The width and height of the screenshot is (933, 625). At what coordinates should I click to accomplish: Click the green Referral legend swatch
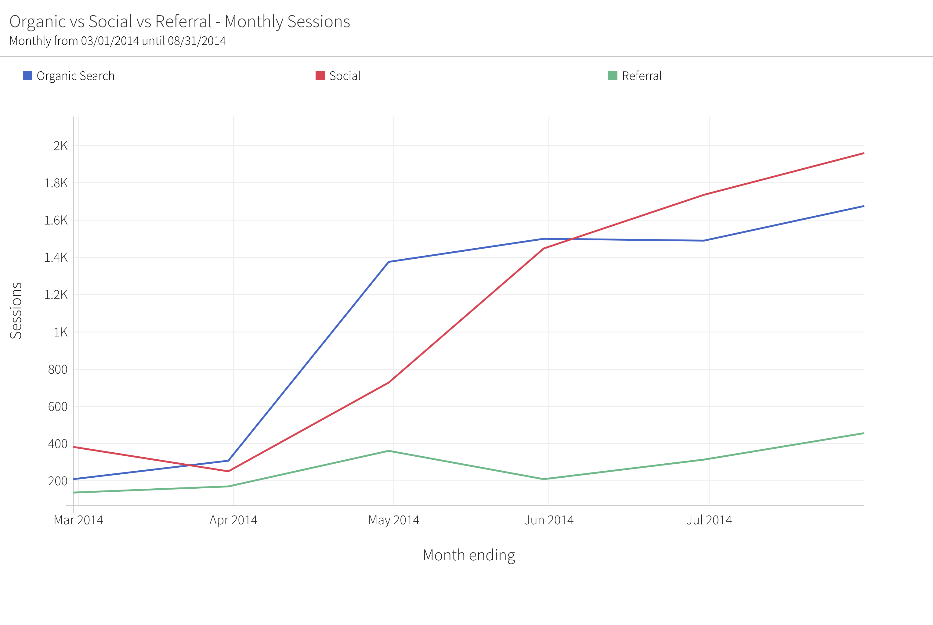(x=613, y=75)
